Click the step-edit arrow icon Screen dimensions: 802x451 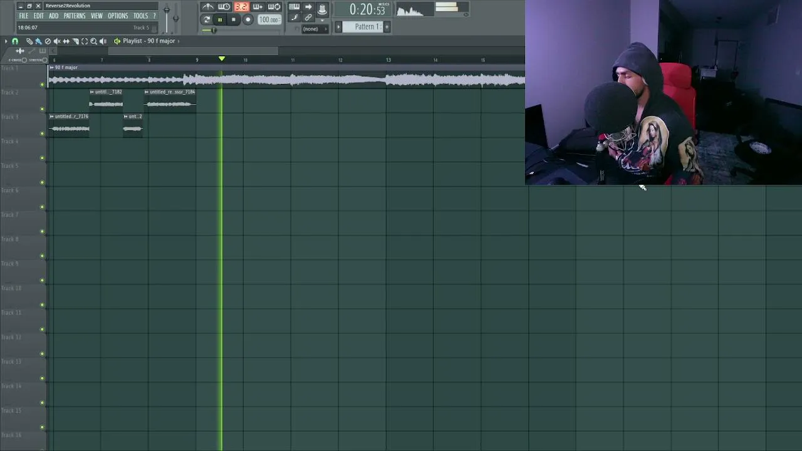(308, 7)
